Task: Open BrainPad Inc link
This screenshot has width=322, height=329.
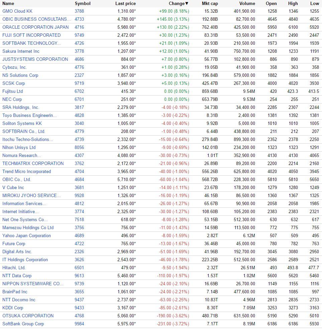Action: (15, 292)
